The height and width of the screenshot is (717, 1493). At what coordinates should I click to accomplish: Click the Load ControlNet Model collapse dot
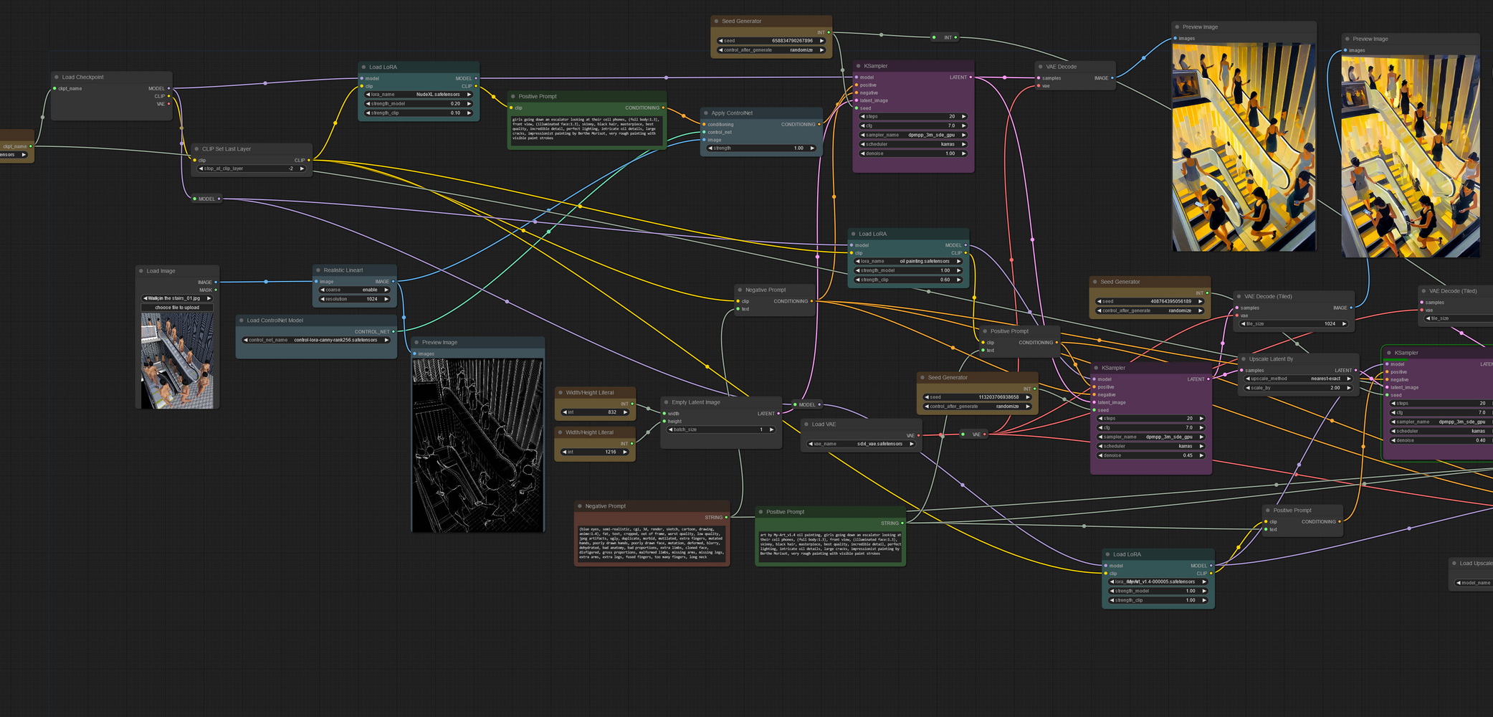coord(242,320)
